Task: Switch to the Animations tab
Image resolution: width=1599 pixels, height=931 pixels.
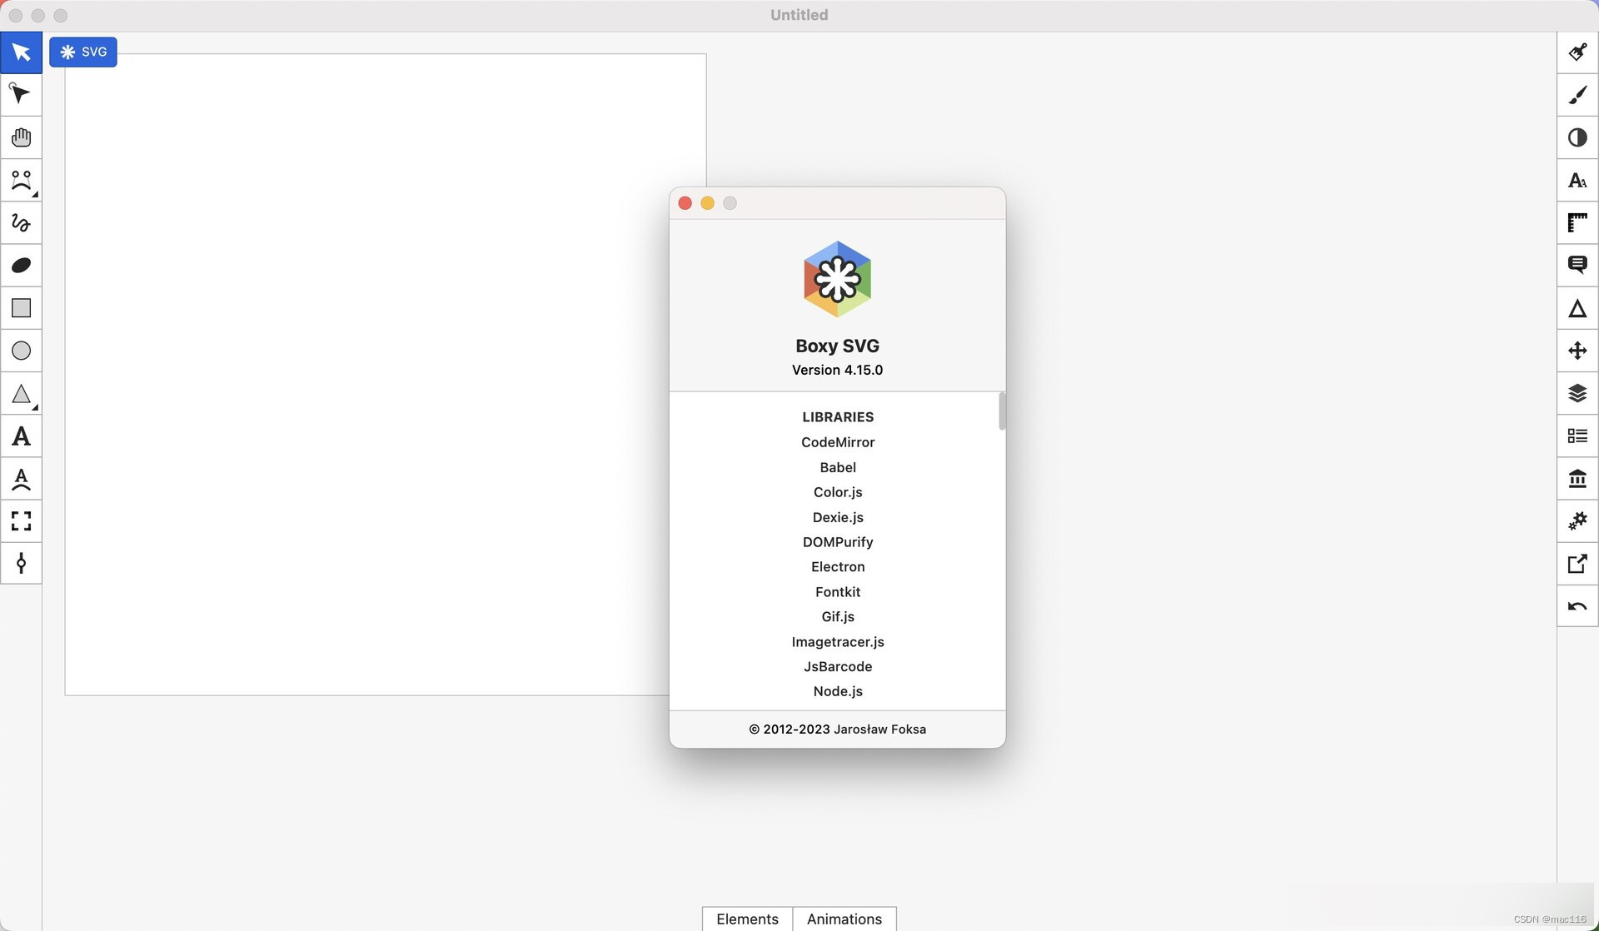Action: [x=844, y=918]
